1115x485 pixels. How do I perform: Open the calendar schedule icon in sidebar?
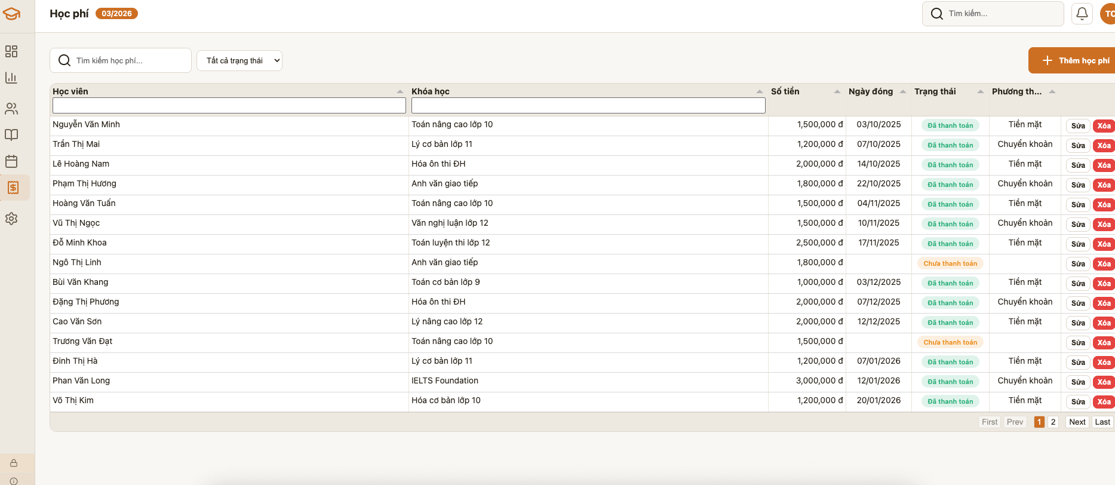(x=11, y=161)
